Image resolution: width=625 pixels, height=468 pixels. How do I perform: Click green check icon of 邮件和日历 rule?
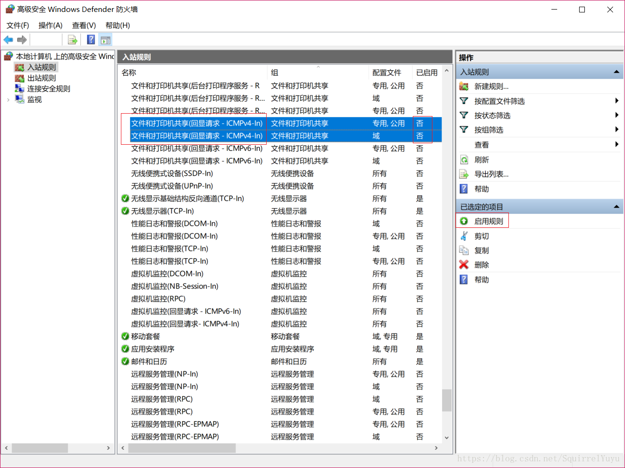coord(125,362)
